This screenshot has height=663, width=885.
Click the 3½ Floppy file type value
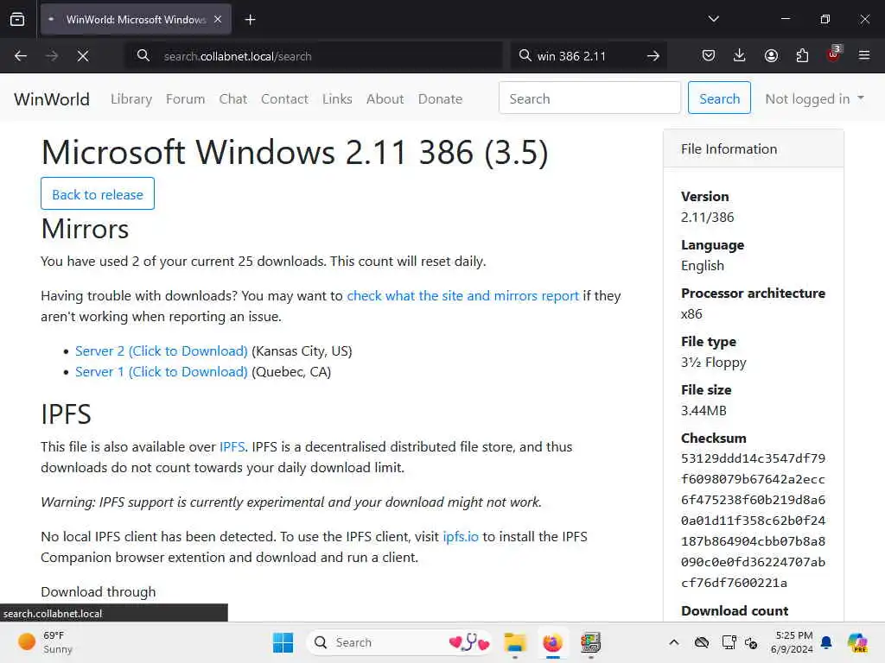point(713,363)
